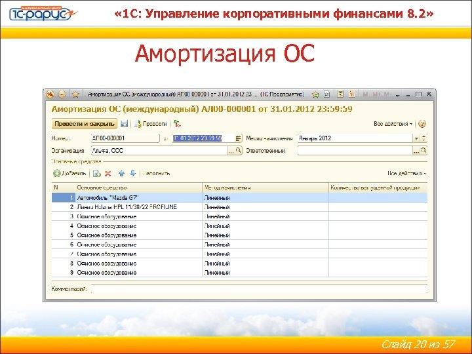
Task: Select row 9 Офисное оборудование
Action: [239, 273]
